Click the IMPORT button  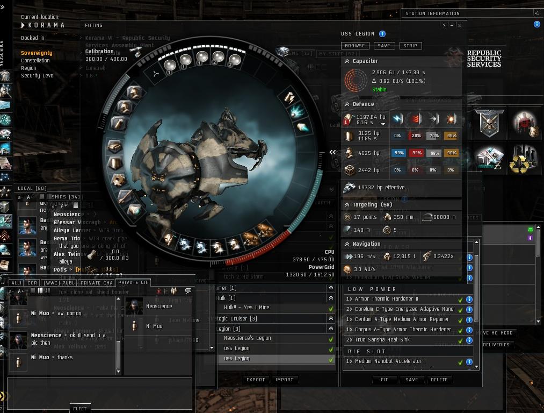tap(285, 380)
